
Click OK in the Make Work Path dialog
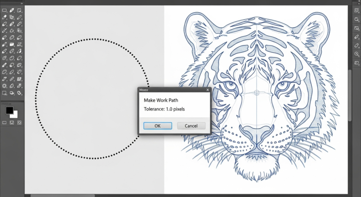[x=158, y=126]
